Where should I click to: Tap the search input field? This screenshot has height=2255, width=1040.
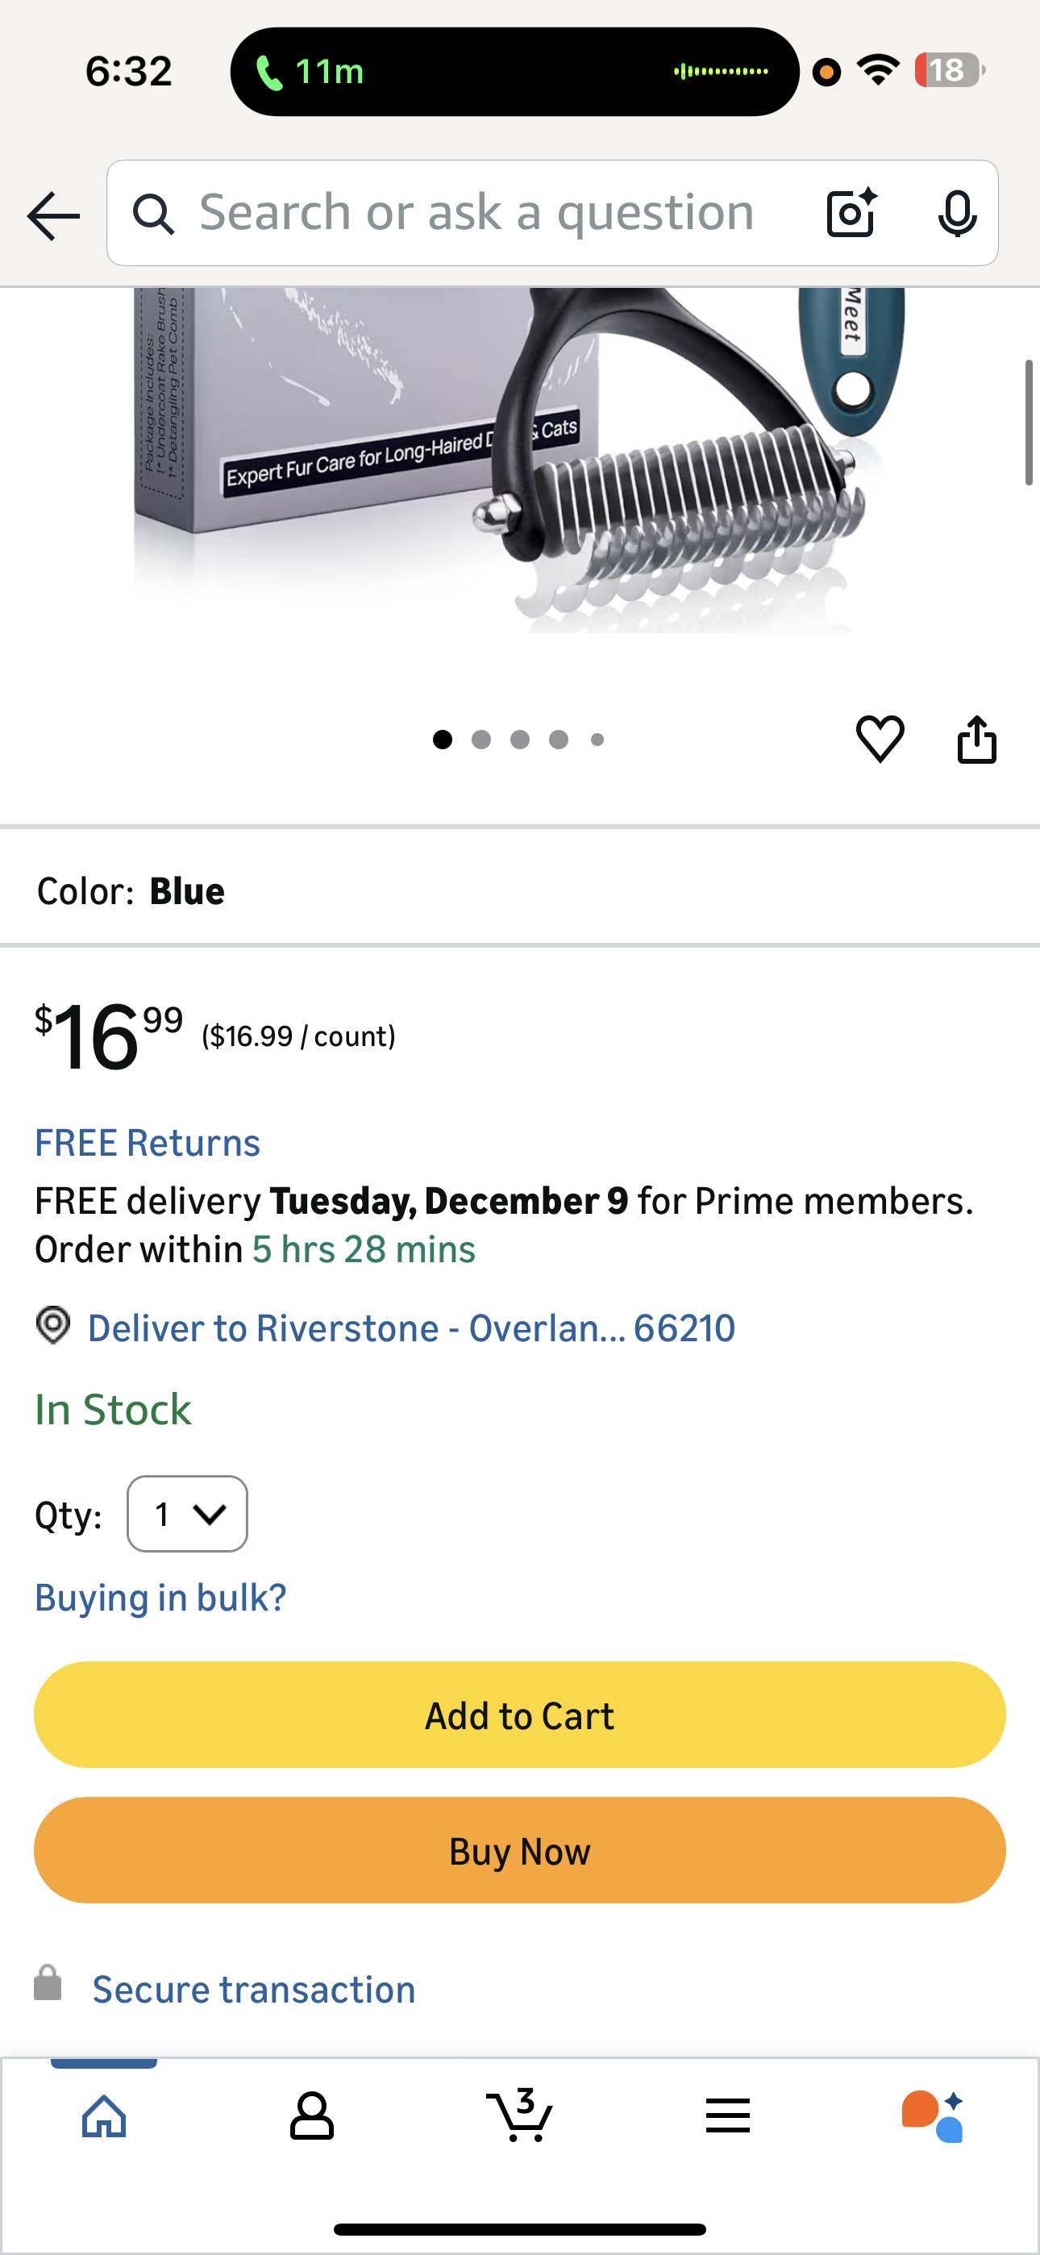coord(477,213)
